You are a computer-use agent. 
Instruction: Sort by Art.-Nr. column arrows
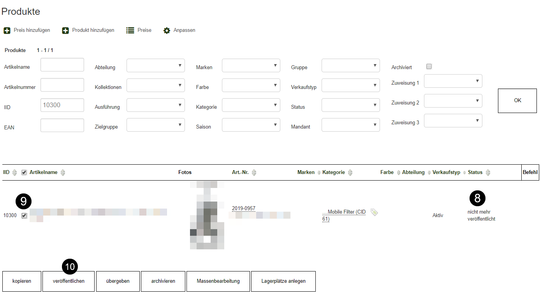254,172
